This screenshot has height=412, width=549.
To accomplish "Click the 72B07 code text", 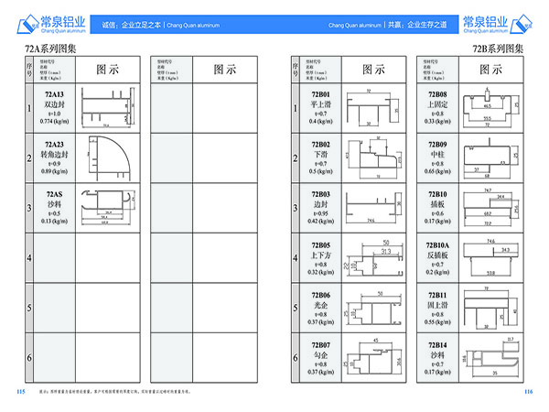I will [321, 345].
